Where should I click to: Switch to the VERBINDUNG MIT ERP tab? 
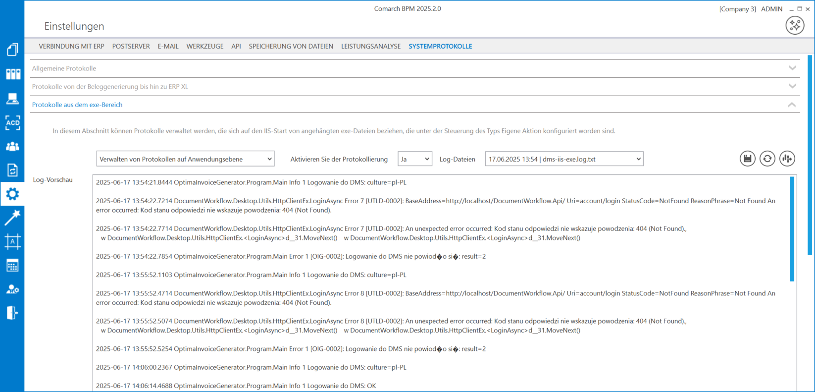[x=71, y=46]
